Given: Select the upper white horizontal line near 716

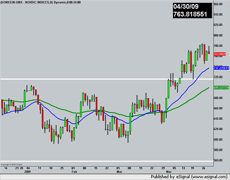Looking at the screenshot, I should click(107, 79).
